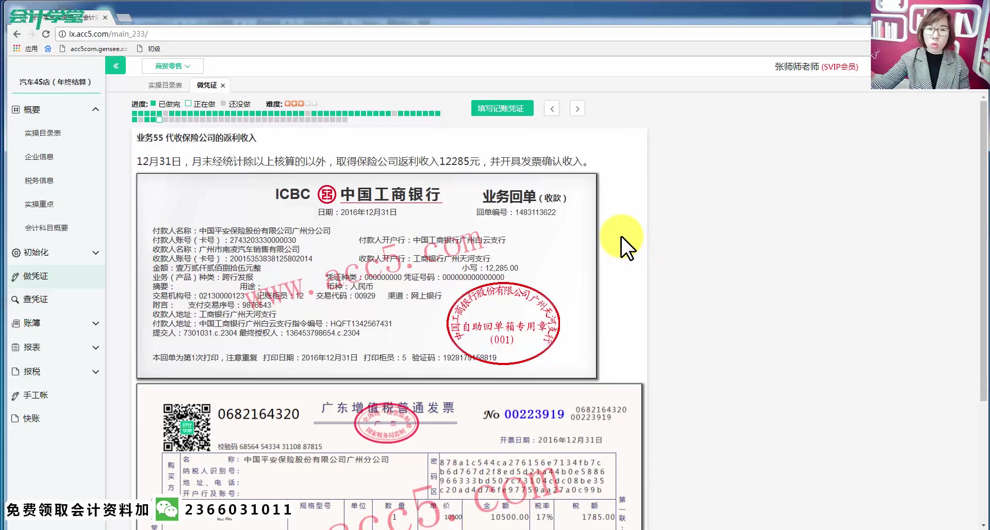Click the page vertical scrollbar
This screenshot has width=990, height=530.
click(x=984, y=250)
